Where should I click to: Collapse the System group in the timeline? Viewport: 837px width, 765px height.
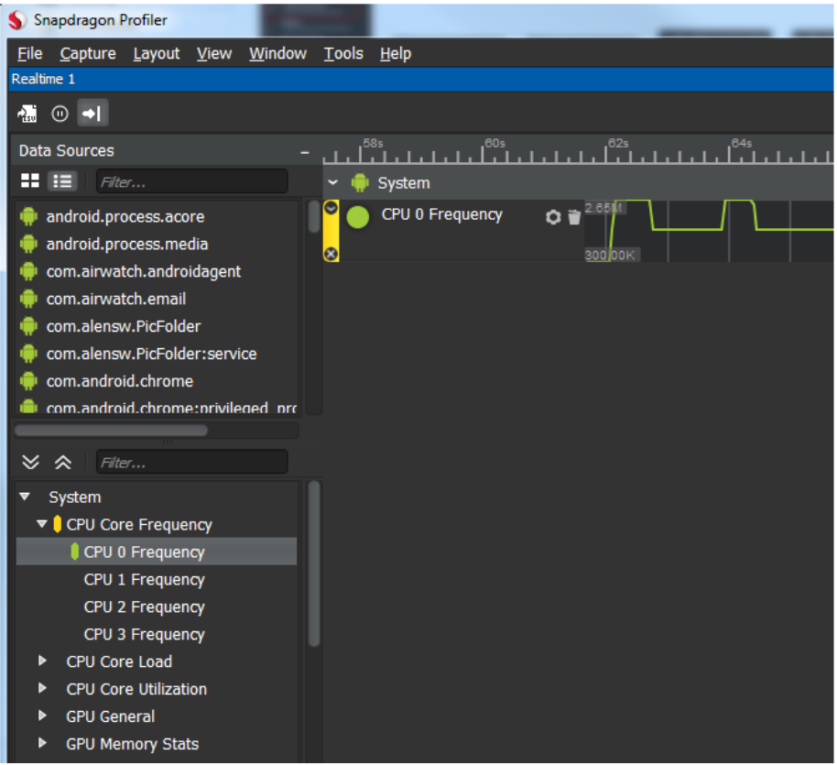(333, 182)
